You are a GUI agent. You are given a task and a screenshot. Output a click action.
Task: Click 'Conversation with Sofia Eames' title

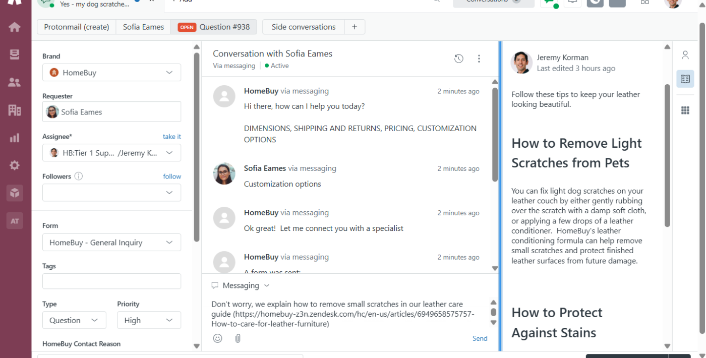(272, 53)
